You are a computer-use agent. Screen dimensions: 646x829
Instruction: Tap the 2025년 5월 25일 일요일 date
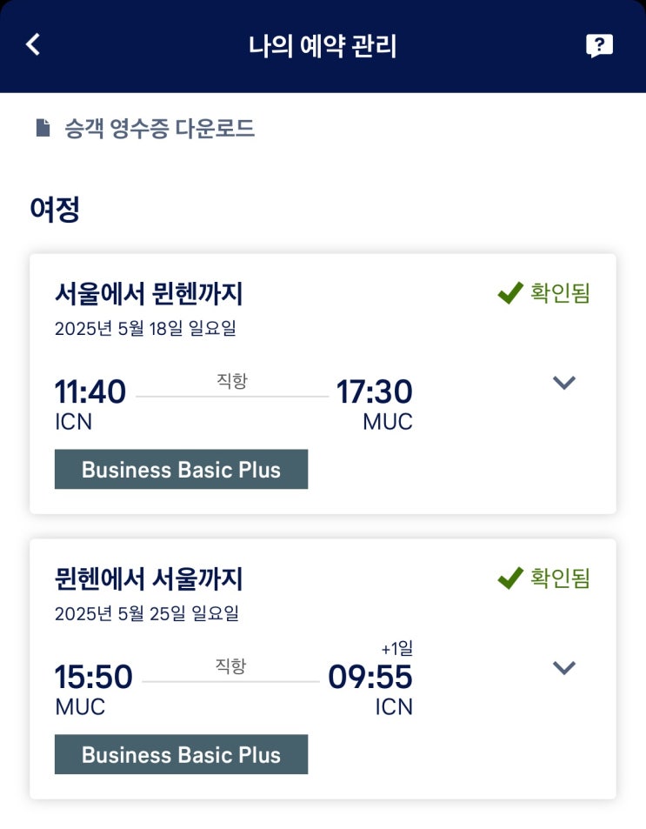pos(146,613)
